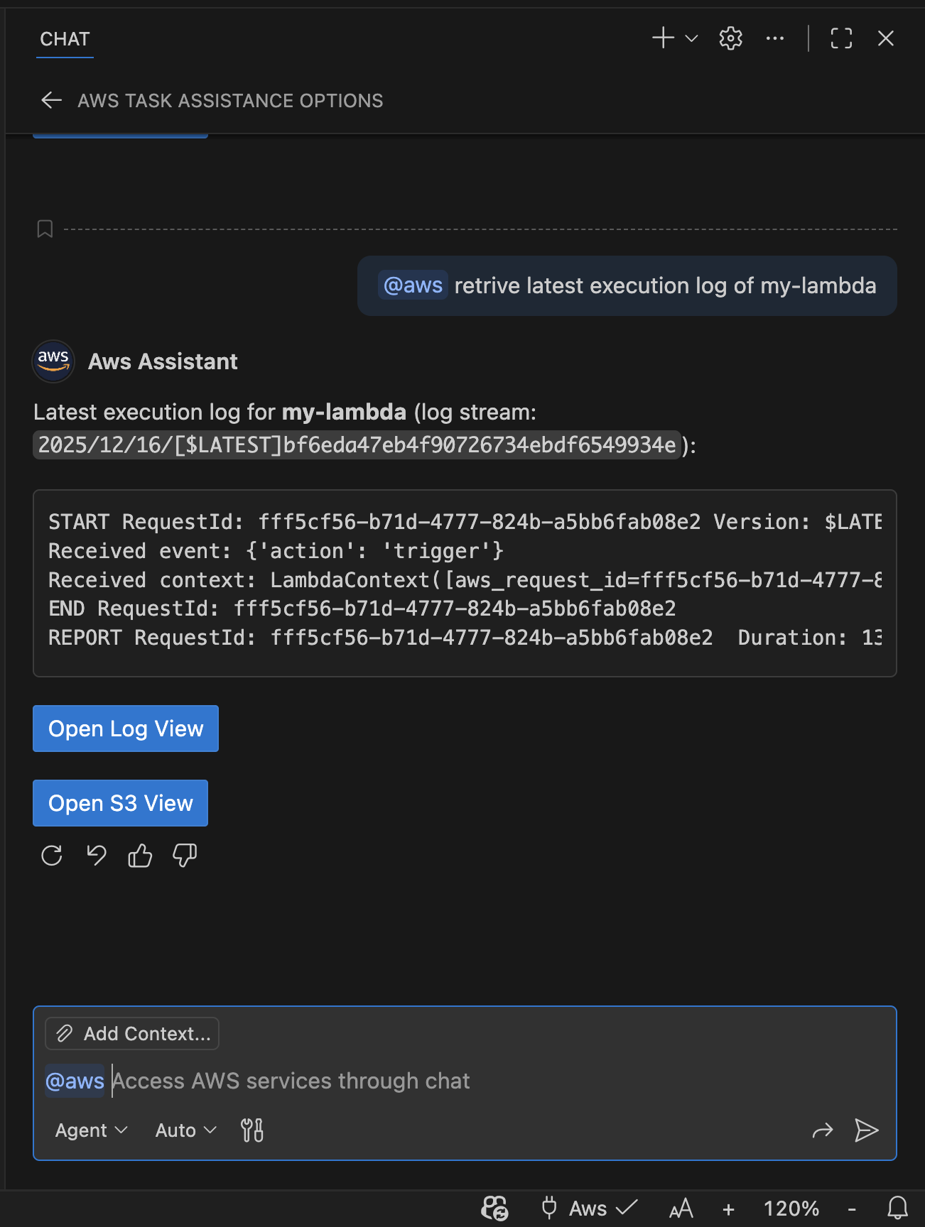
Task: Click the notifications bell in the status bar
Action: click(896, 1208)
